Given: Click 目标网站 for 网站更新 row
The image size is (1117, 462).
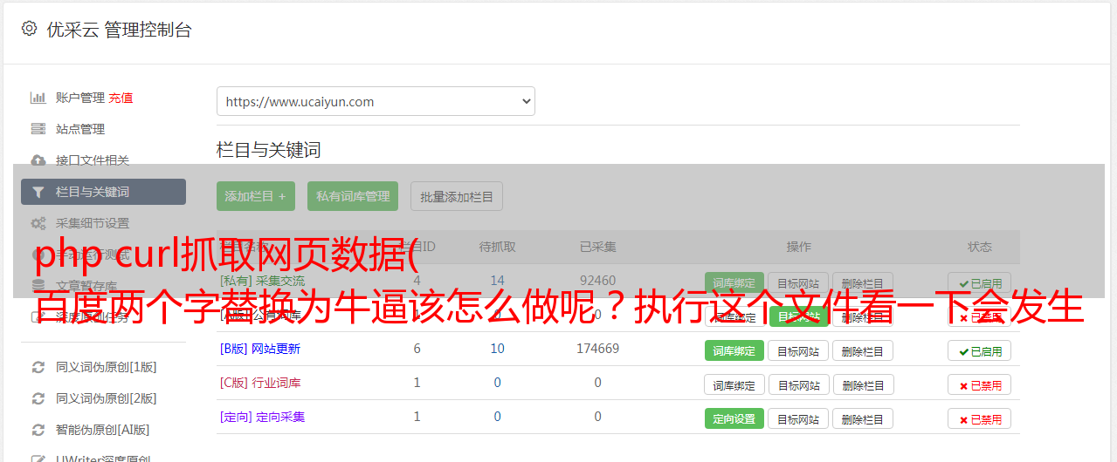Looking at the screenshot, I should pyautogui.click(x=798, y=350).
